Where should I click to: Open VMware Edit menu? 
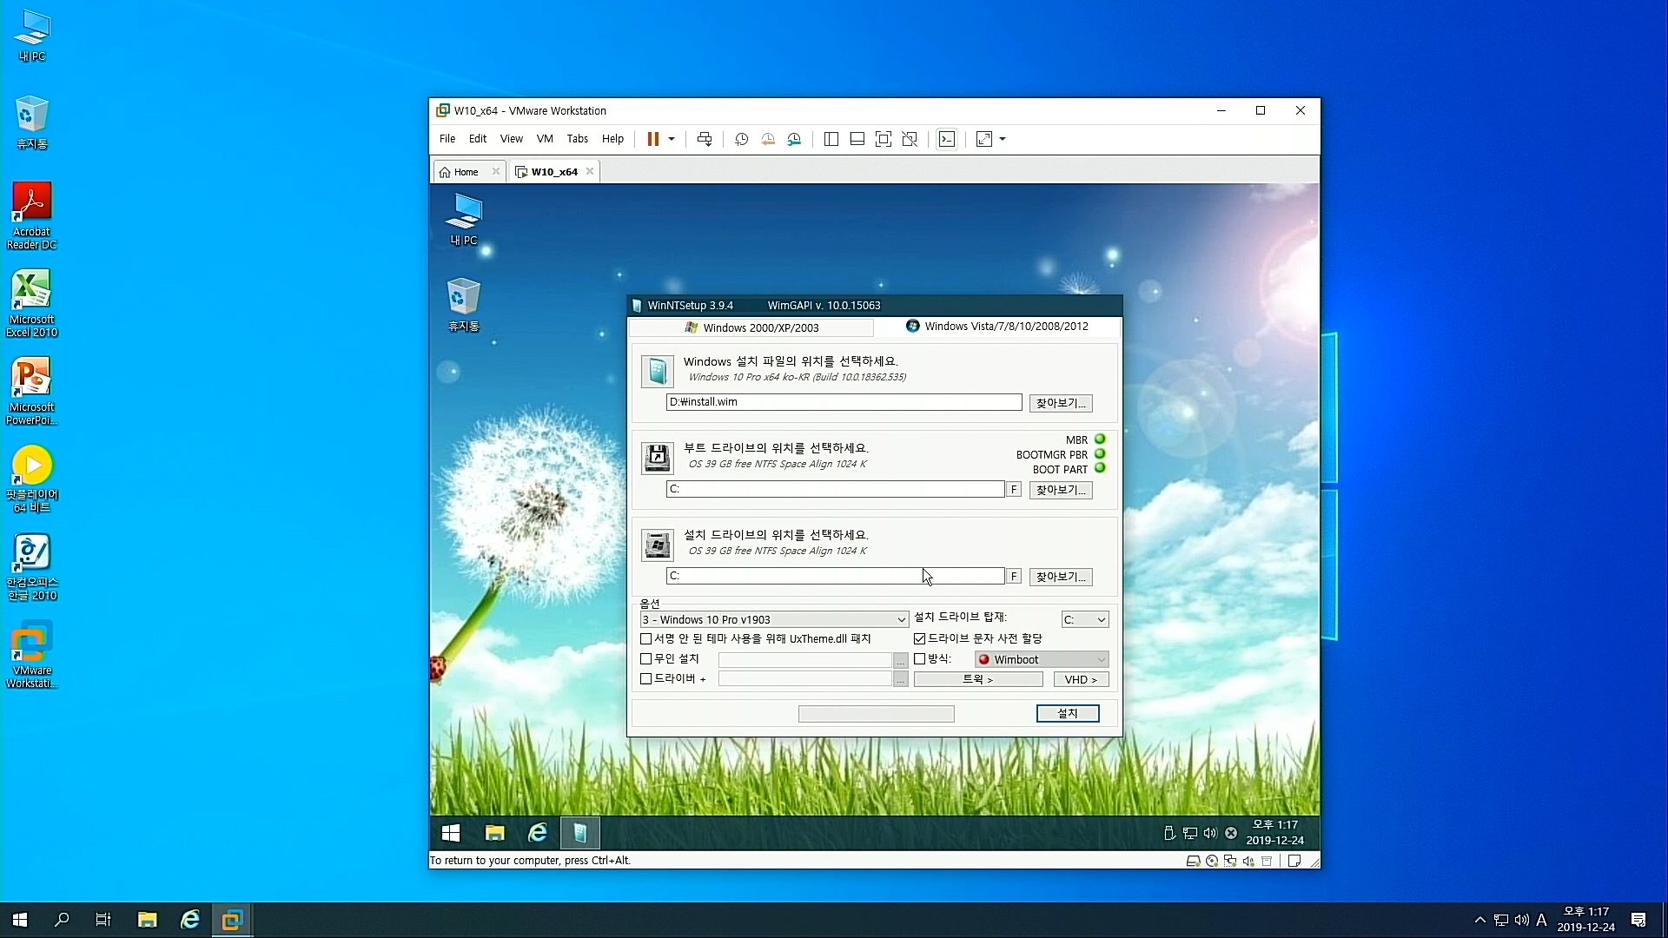click(478, 139)
